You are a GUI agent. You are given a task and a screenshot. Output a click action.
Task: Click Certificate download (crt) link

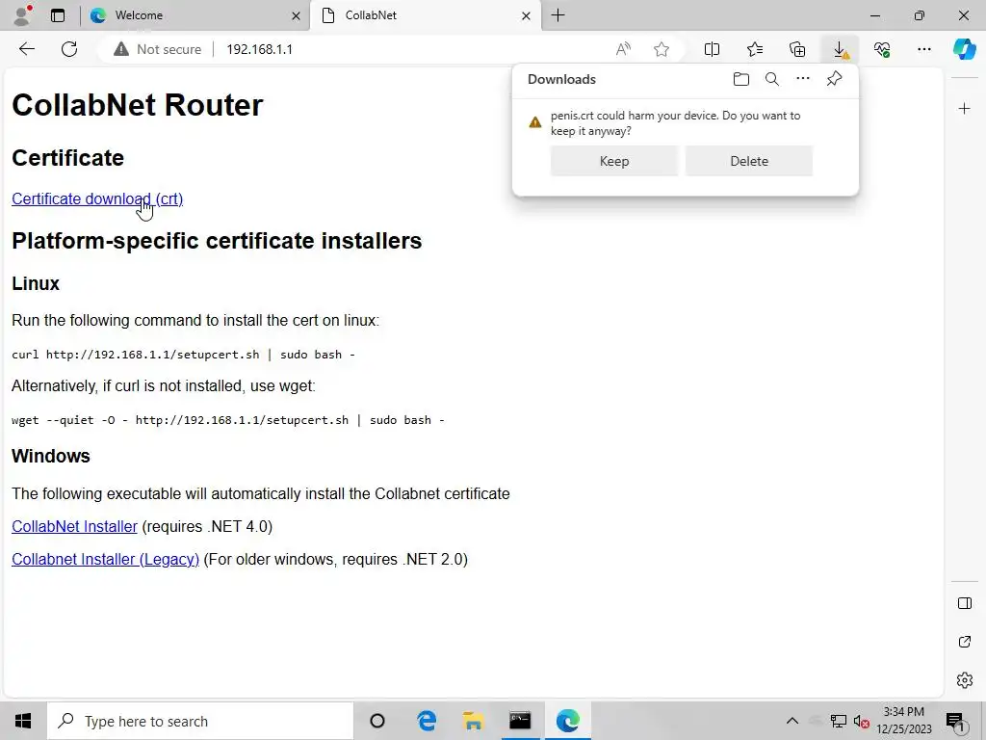point(97,198)
